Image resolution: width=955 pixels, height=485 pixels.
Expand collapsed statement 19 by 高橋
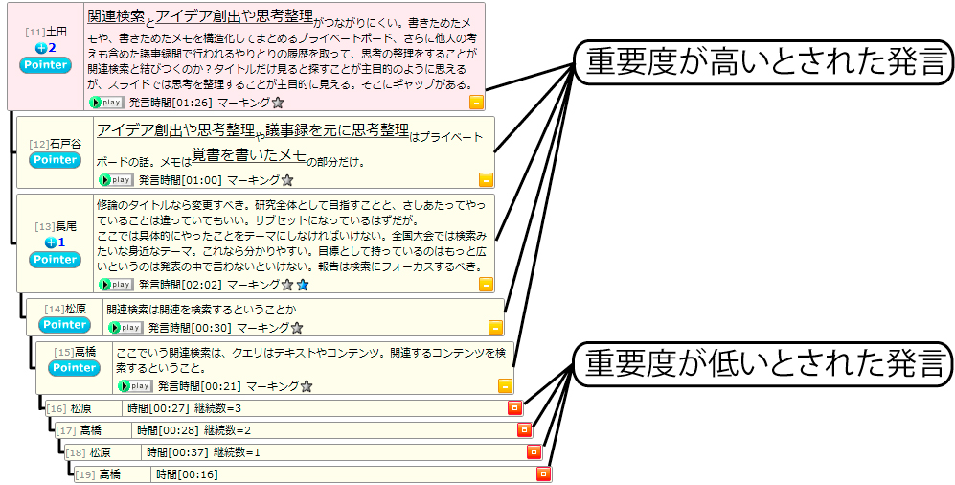point(543,473)
